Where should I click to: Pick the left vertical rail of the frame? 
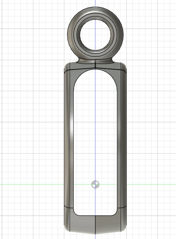coord(69,139)
